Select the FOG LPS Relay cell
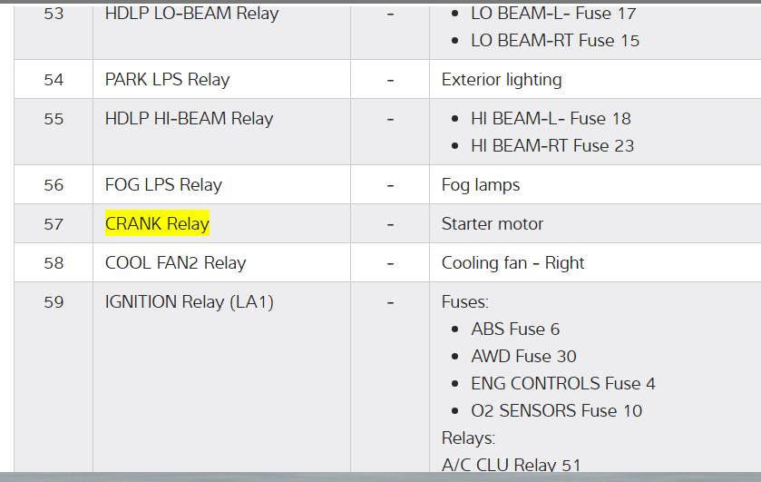This screenshot has width=761, height=482. tap(163, 185)
